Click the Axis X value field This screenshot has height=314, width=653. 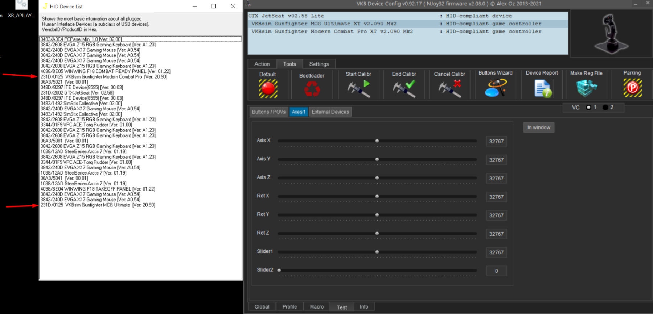[x=496, y=142]
